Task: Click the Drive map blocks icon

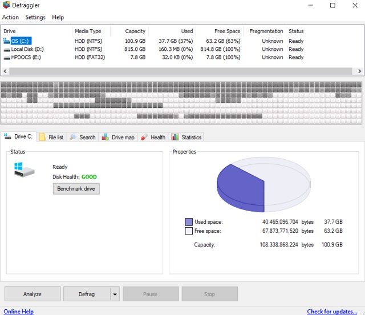Action: tap(105, 137)
